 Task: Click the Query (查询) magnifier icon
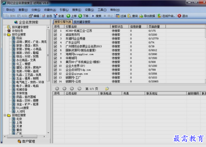tap(129, 16)
